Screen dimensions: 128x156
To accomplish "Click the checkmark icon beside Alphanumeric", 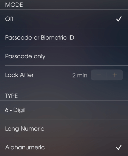I will coord(119,147).
